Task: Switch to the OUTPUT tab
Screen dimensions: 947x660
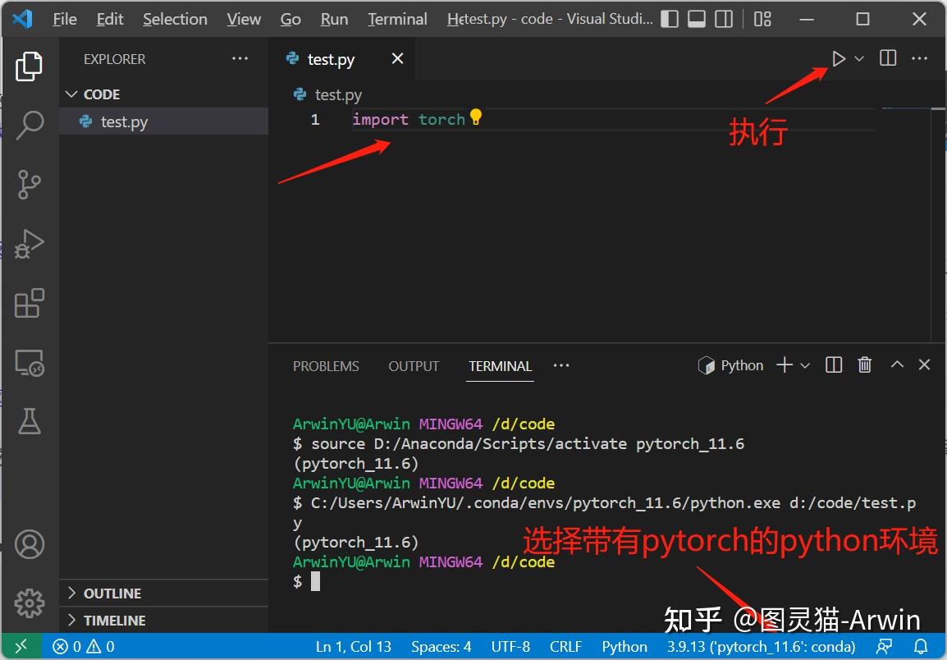Action: click(x=413, y=366)
